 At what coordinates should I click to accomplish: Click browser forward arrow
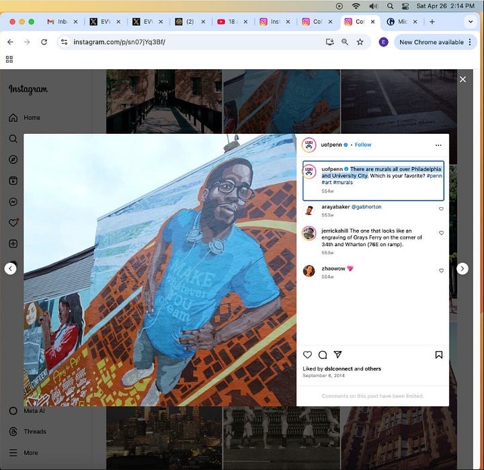click(27, 42)
